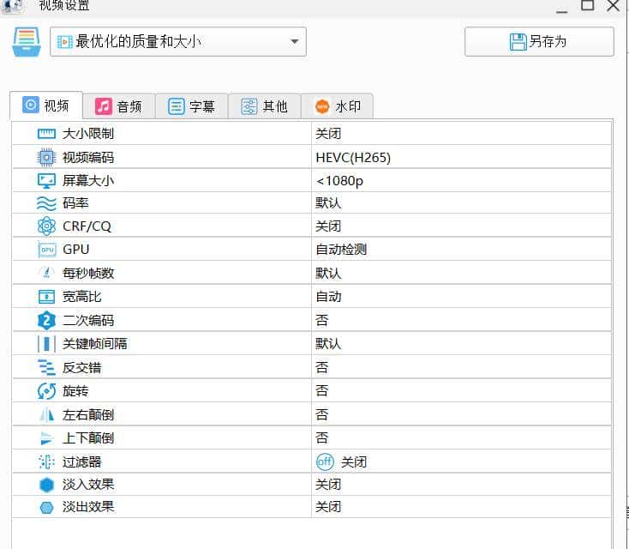
Task: Select the 否 value for 上下颠倒
Action: pos(321,438)
